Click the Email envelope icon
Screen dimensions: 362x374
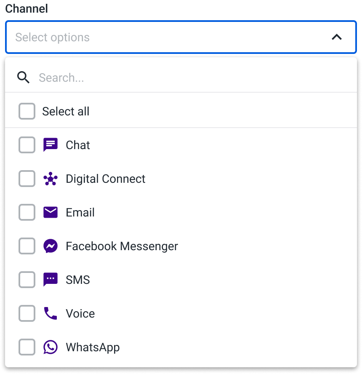point(50,212)
